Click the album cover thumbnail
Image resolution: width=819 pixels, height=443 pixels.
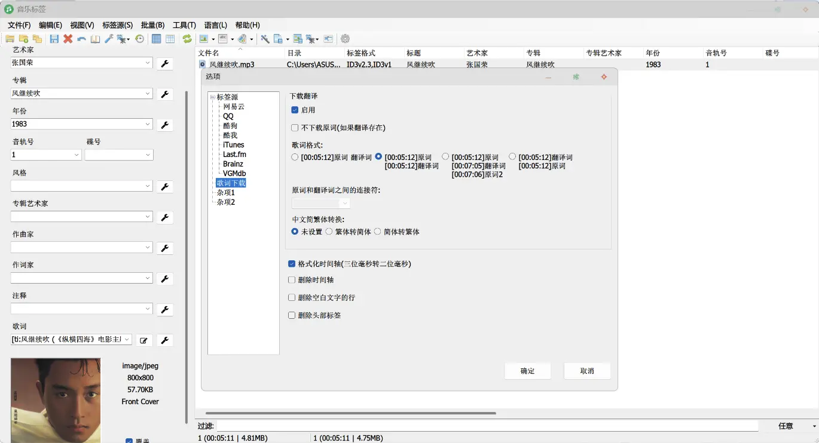tap(56, 401)
